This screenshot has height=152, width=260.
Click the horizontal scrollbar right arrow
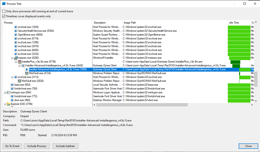252,105
